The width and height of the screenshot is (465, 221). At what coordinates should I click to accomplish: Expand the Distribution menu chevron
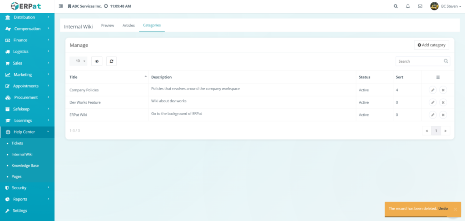click(48, 17)
